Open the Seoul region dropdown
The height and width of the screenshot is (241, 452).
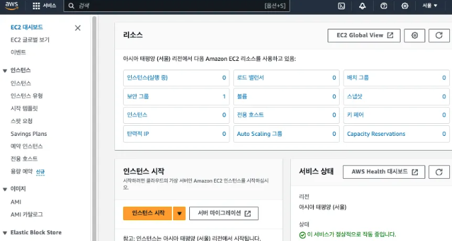click(430, 6)
